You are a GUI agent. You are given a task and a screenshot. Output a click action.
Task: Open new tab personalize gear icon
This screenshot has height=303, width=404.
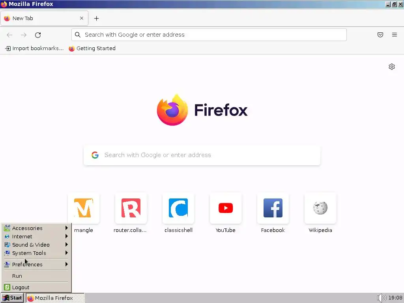(x=392, y=67)
